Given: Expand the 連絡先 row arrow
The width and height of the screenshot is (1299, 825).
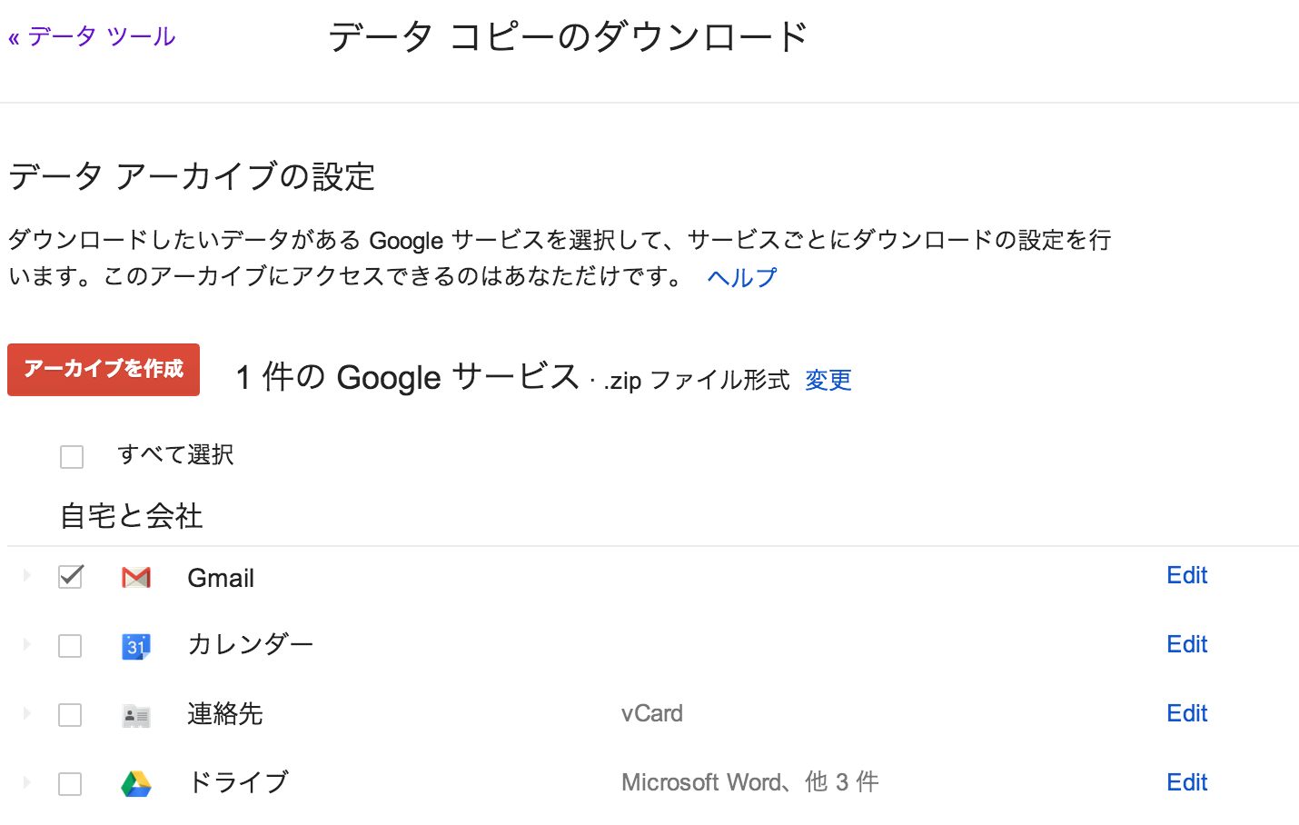Looking at the screenshot, I should click(x=26, y=713).
